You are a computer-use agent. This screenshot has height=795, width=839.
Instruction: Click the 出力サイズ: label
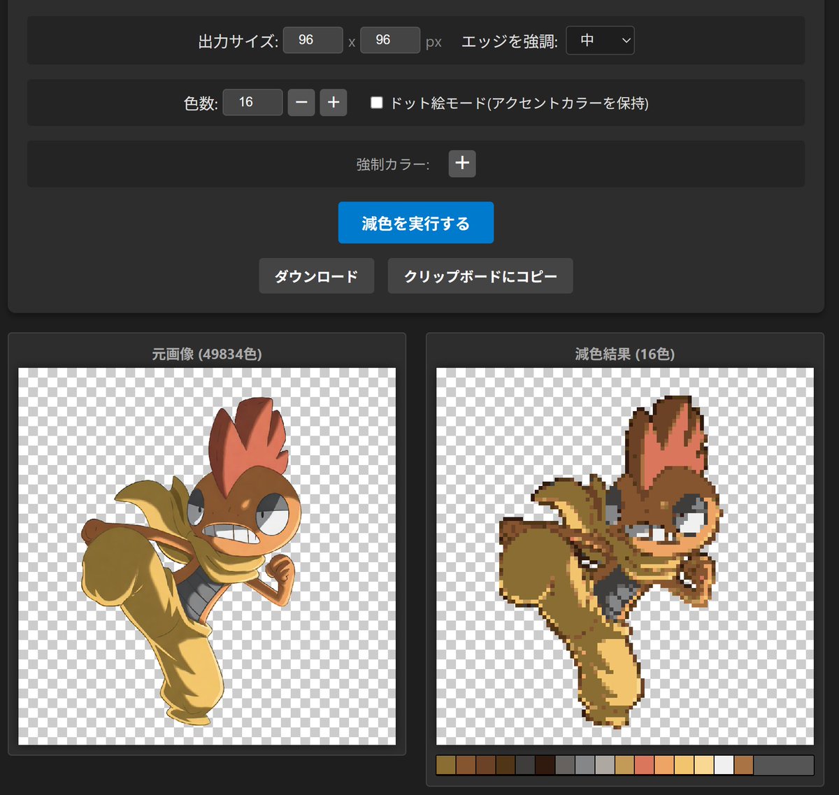(238, 42)
